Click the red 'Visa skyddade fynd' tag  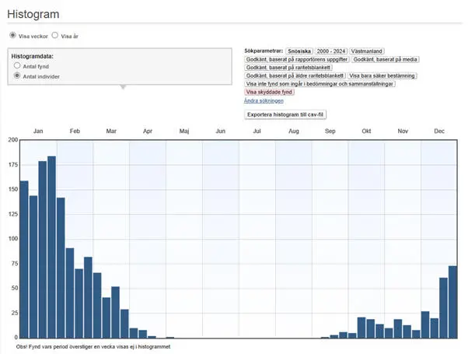click(269, 92)
